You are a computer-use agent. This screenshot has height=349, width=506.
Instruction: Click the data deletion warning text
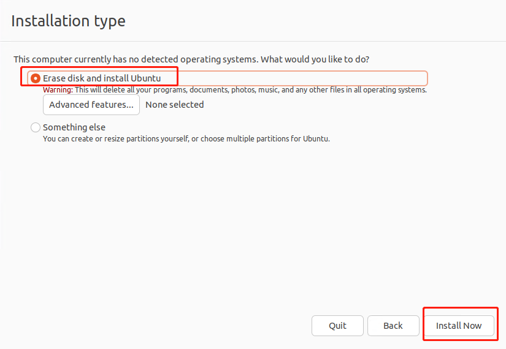(235, 90)
